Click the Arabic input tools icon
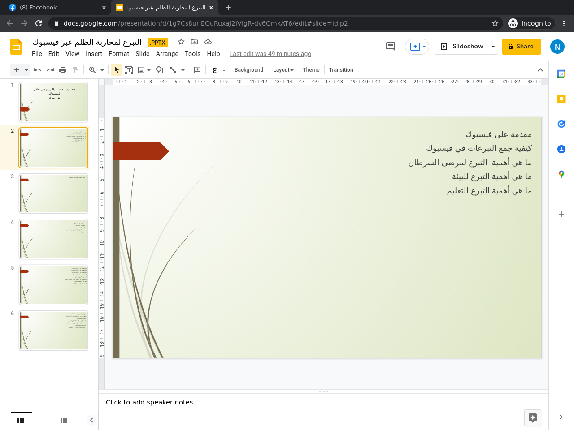This screenshot has height=430, width=574. pos(215,70)
